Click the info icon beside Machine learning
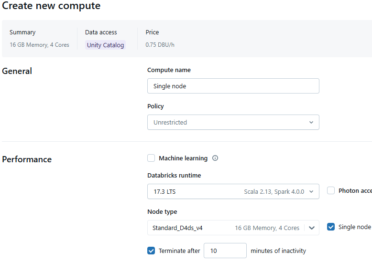This screenshot has width=372, height=262. tap(215, 158)
